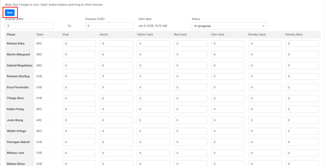Focus the Arsenal (ARS) score input
Screen dimensions: 325x166
click(x=29, y=26)
